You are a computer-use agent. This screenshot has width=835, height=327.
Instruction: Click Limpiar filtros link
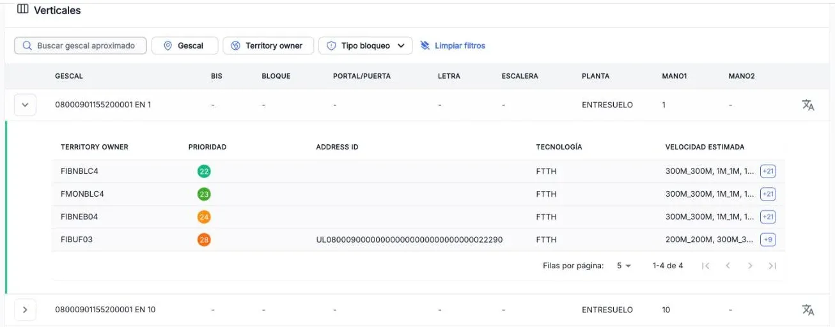[460, 46]
